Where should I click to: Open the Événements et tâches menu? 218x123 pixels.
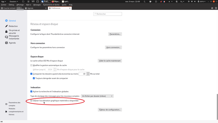point(51,5)
